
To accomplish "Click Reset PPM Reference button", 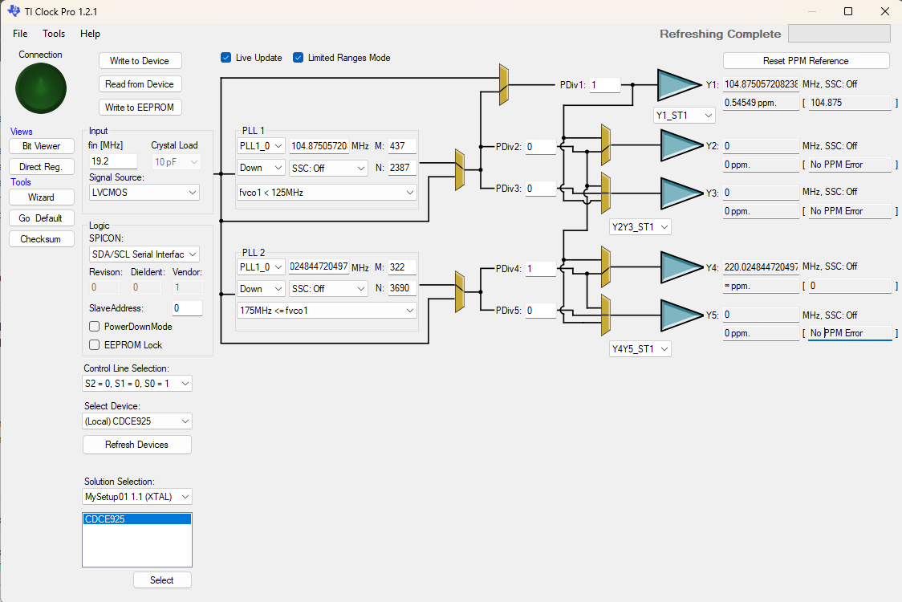I will (806, 60).
